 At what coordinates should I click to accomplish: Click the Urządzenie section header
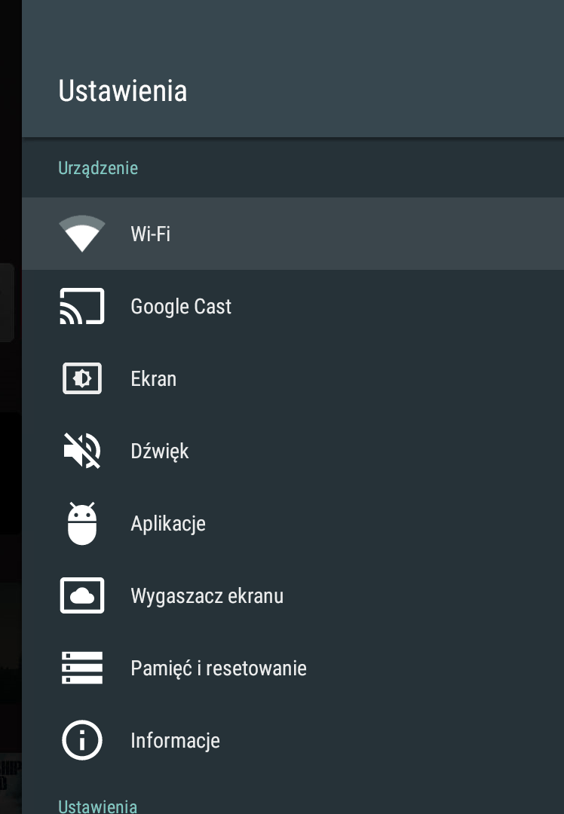pyautogui.click(x=98, y=167)
